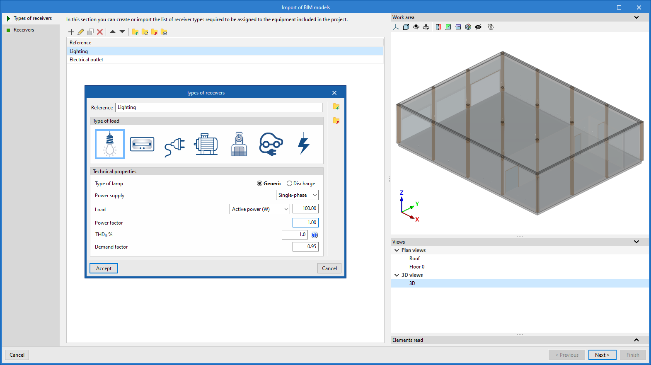Collapse the Plan views tree node
Image resolution: width=651 pixels, height=365 pixels.
[x=397, y=250]
